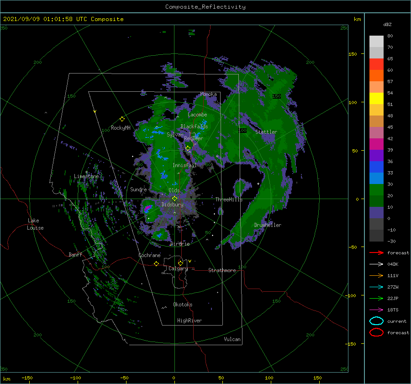Click the Stettler town label

pos(266,132)
